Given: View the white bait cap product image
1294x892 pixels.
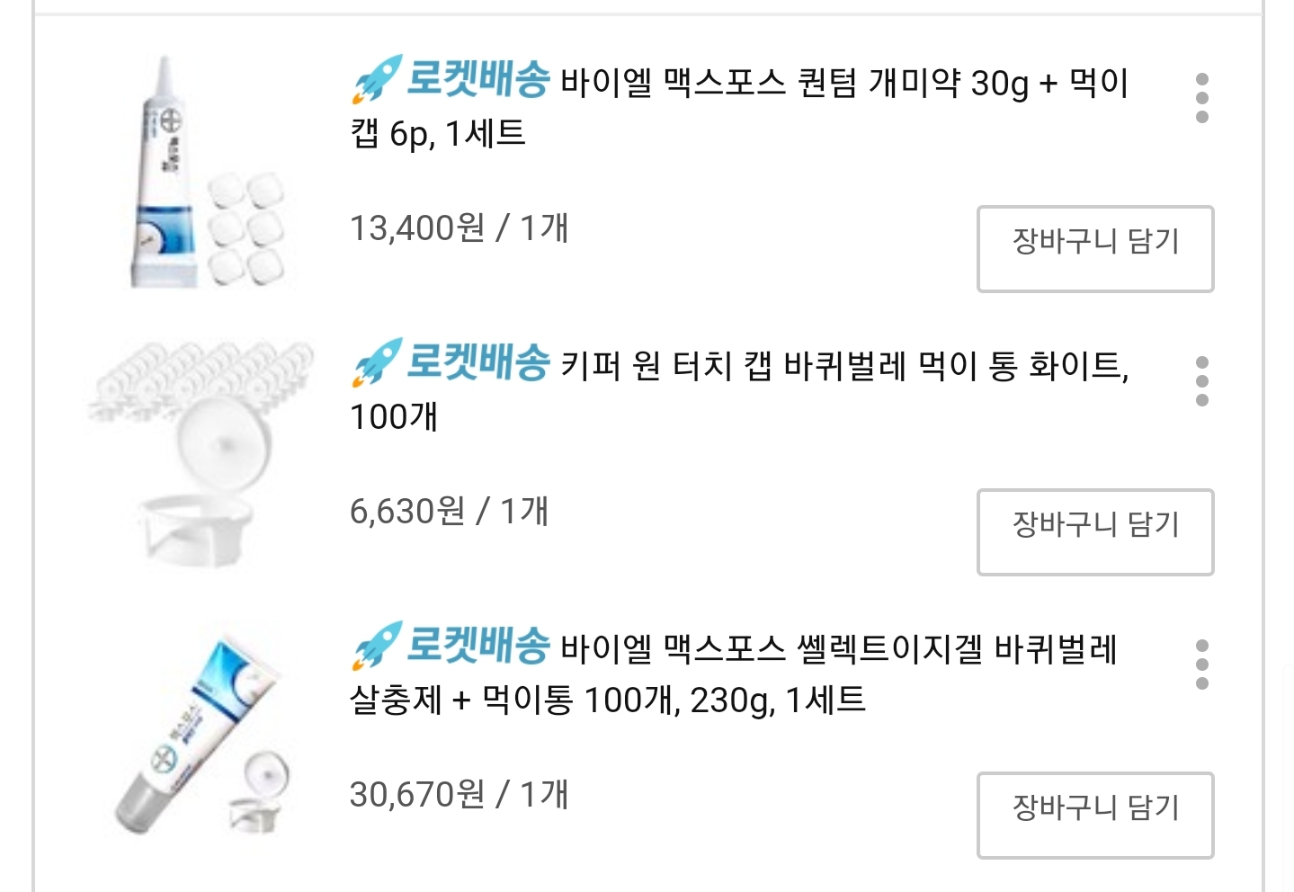Looking at the screenshot, I should pyautogui.click(x=202, y=454).
